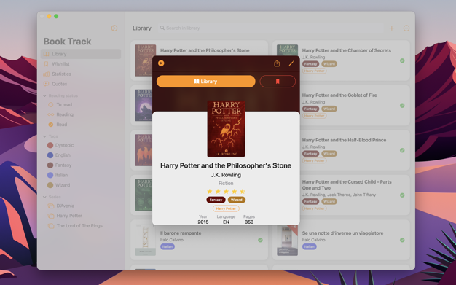Select the Read status filter

point(61,125)
